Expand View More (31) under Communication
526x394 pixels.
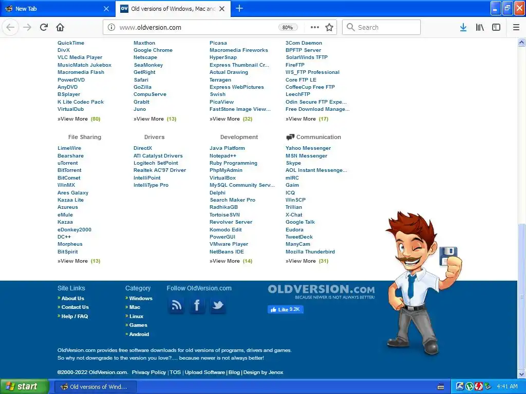(307, 261)
